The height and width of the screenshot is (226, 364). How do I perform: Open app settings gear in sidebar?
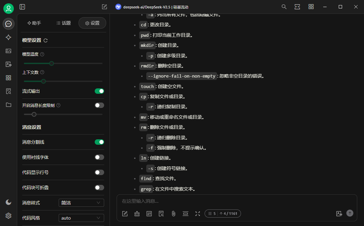pyautogui.click(x=8, y=216)
